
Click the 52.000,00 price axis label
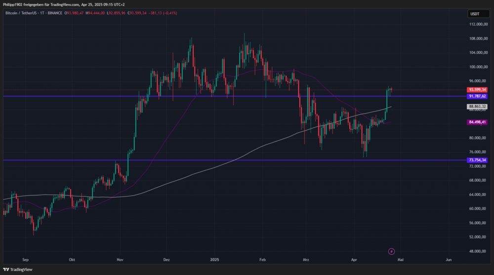[478, 237]
